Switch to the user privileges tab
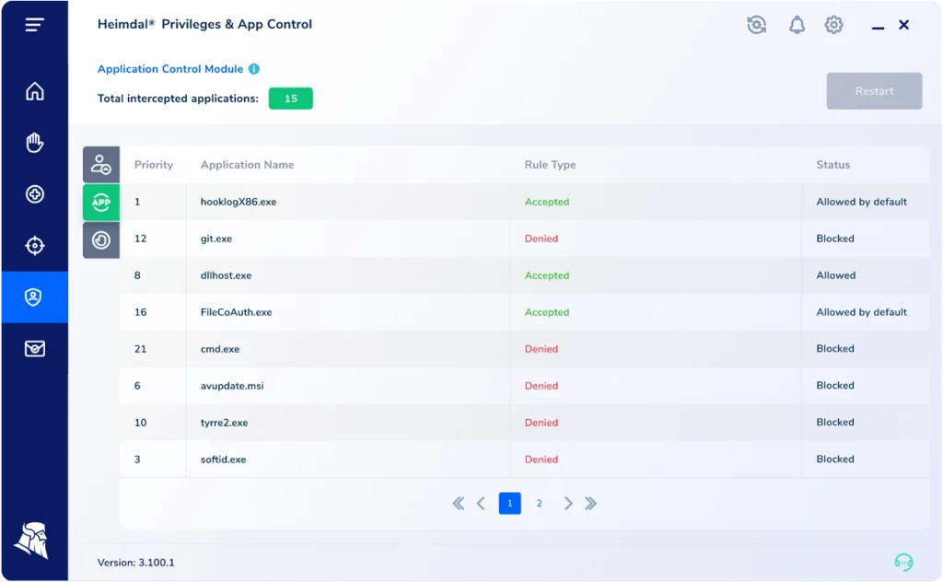Viewport: 943px width, 582px height. point(101,165)
